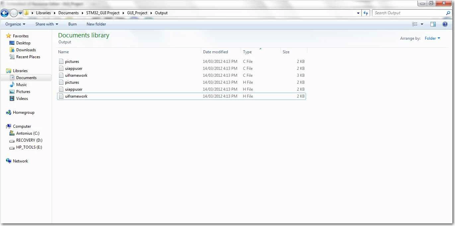Open the Arrange by Folder dropdown
The height and width of the screenshot is (226, 455).
(432, 38)
